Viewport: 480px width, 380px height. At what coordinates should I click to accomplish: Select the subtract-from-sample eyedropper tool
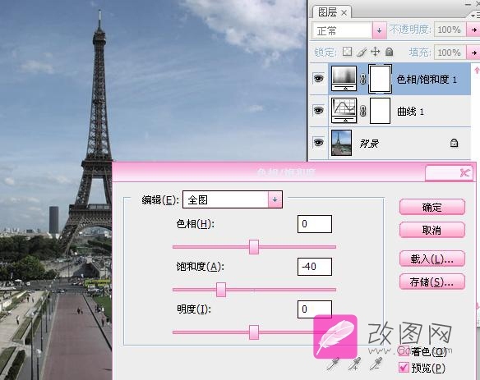pyautogui.click(x=376, y=364)
